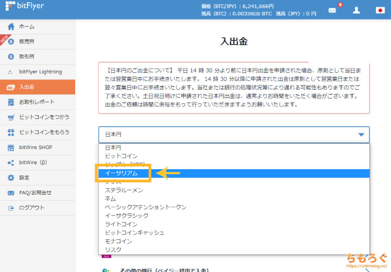Viewport: 391px width, 272px height.
Task: Click the home icon beside ホーム
Action: tap(11, 27)
